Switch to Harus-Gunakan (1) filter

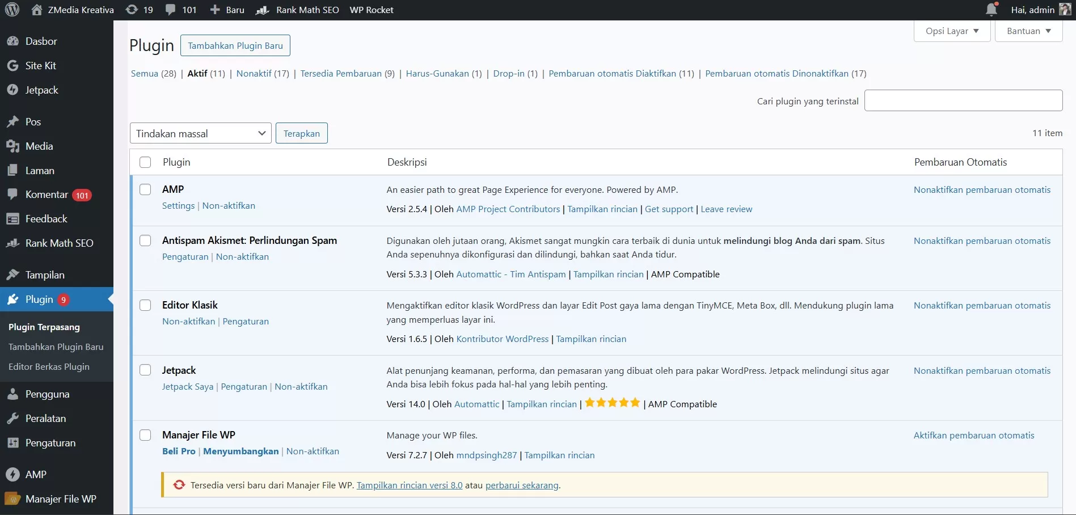(444, 74)
